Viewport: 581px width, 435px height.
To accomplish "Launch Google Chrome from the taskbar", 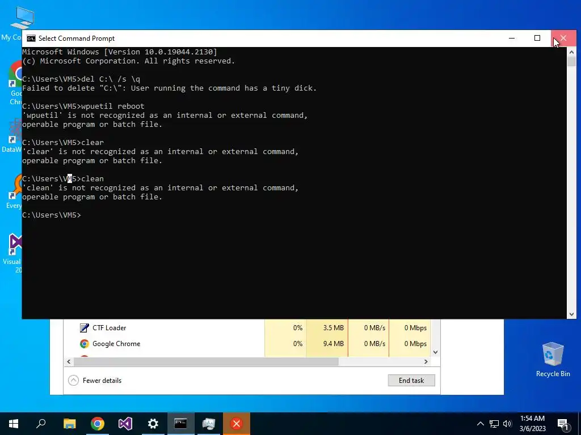I will click(98, 424).
